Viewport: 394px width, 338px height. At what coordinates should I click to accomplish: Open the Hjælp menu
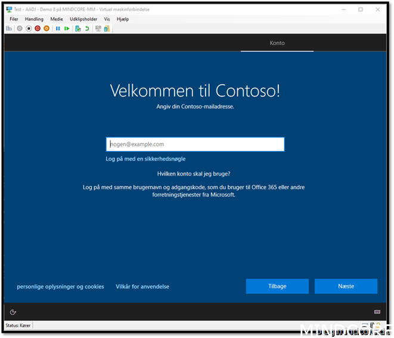coord(123,19)
